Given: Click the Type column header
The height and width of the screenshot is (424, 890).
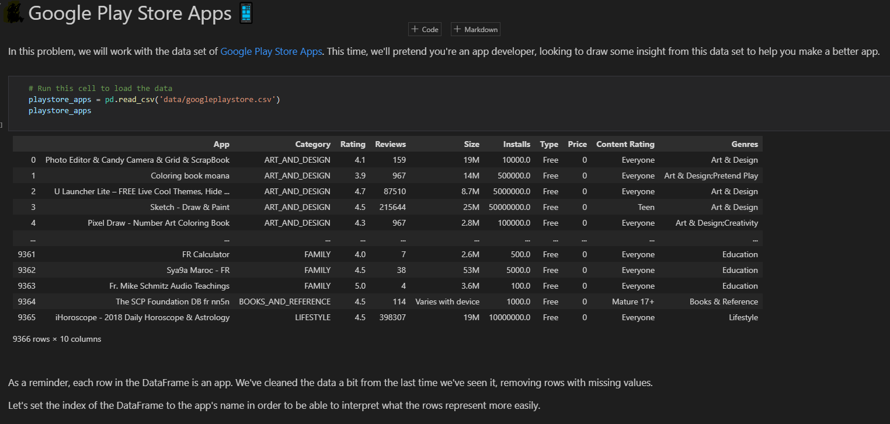Looking at the screenshot, I should (549, 144).
